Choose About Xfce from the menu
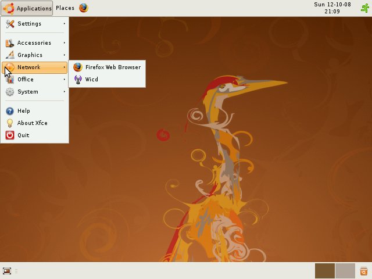 point(35,123)
